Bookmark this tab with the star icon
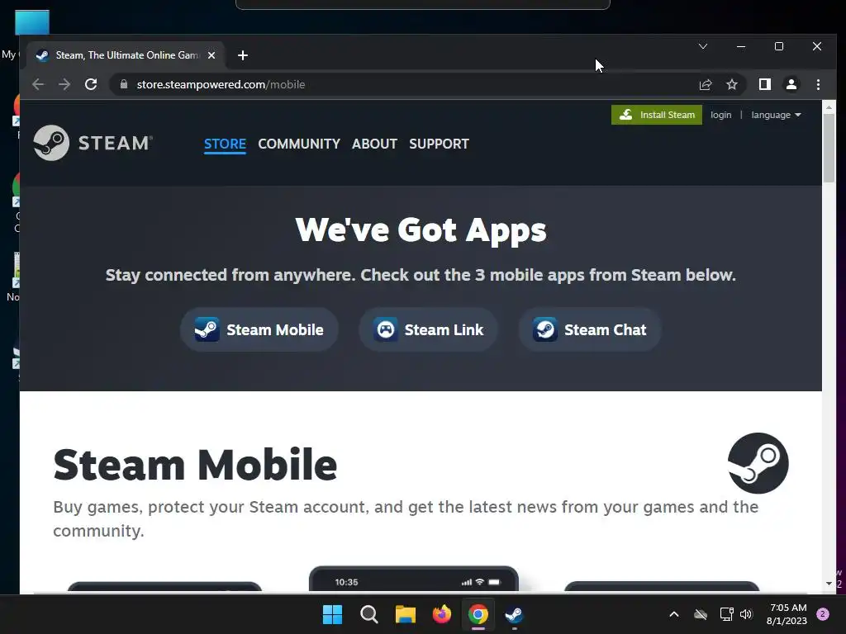The image size is (846, 634). (732, 85)
